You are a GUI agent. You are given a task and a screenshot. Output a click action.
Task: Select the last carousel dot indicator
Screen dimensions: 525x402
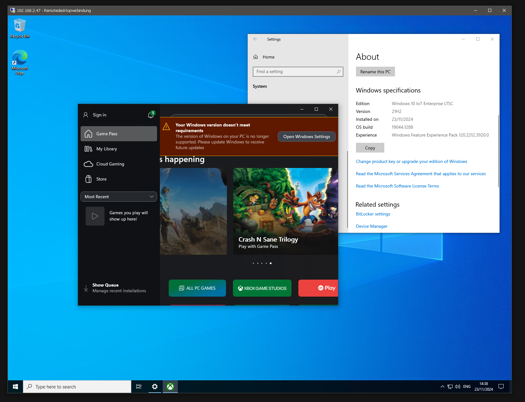click(x=271, y=263)
